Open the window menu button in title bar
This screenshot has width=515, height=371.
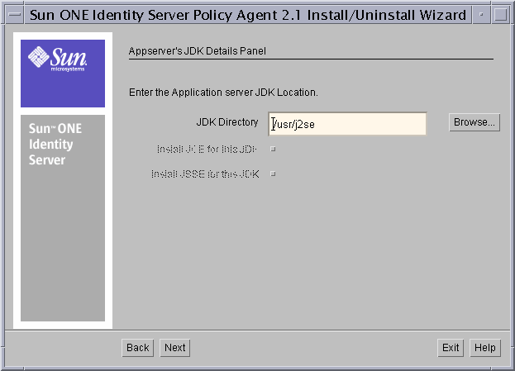click(15, 15)
